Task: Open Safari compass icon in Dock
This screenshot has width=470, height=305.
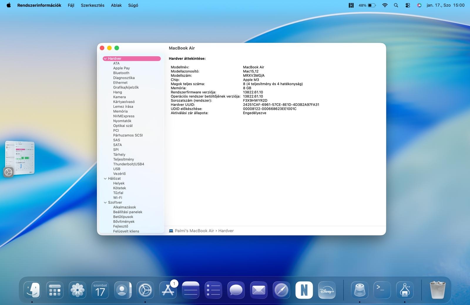Action: 281,290
